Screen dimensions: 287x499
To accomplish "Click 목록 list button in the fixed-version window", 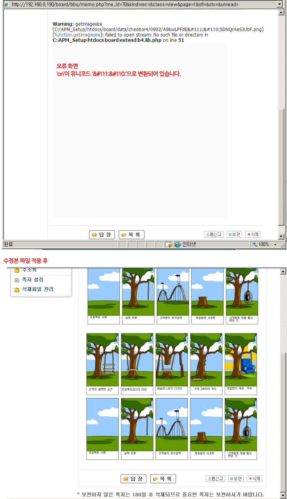I will click(x=163, y=479).
